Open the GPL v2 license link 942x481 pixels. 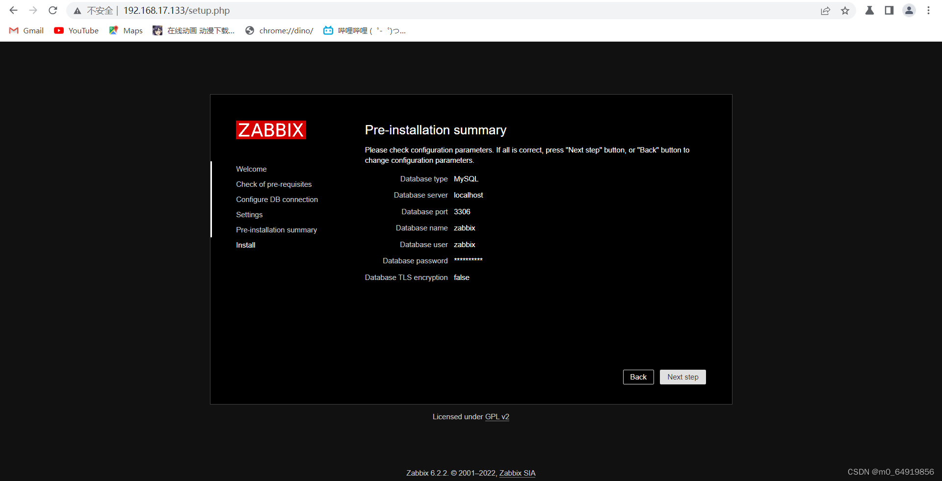coord(497,417)
